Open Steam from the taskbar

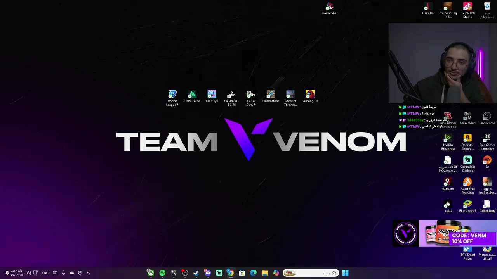click(x=196, y=273)
